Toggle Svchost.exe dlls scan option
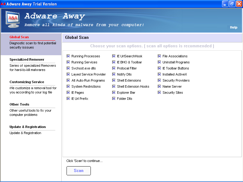 (68, 68)
